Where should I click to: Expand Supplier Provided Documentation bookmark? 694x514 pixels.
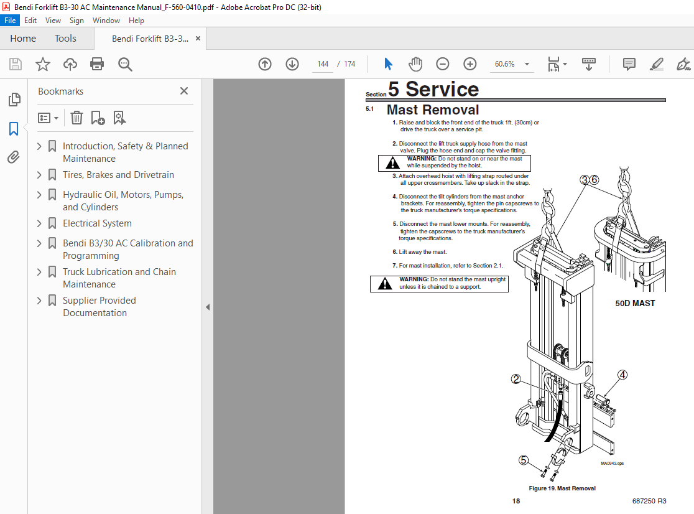point(39,301)
